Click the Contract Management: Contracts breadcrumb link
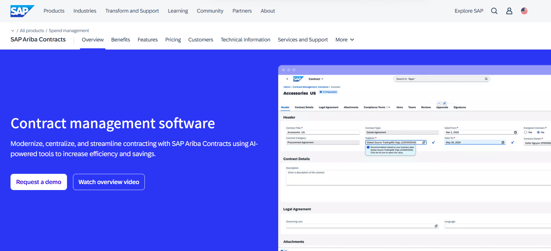 pyautogui.click(x=310, y=87)
